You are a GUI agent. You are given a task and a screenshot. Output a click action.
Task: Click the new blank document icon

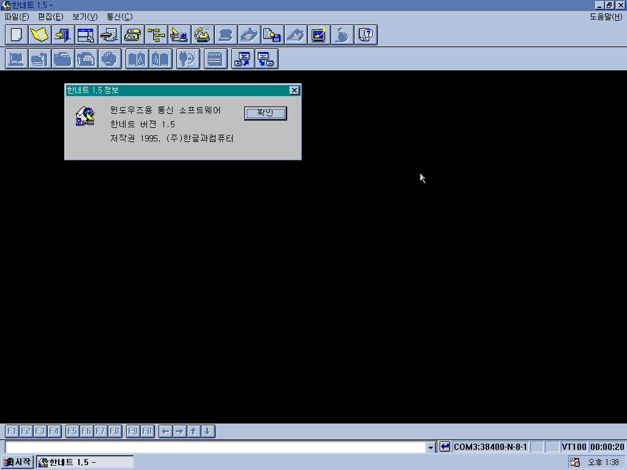pyautogui.click(x=17, y=35)
